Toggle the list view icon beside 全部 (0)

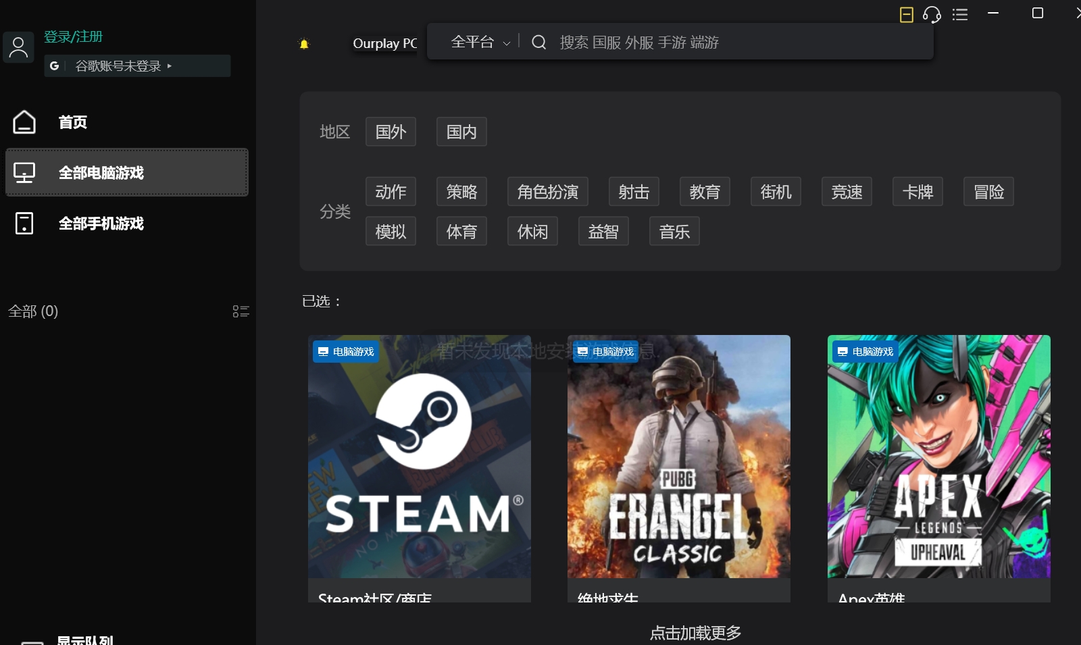(x=241, y=311)
